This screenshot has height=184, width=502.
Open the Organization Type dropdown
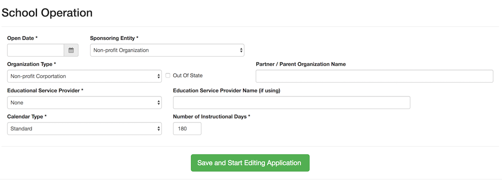click(x=85, y=76)
